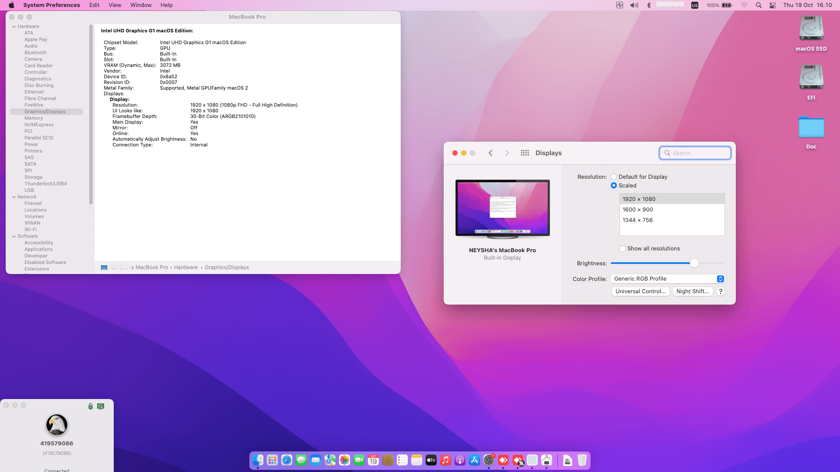Open the Window menu
840x472 pixels.
pos(140,5)
